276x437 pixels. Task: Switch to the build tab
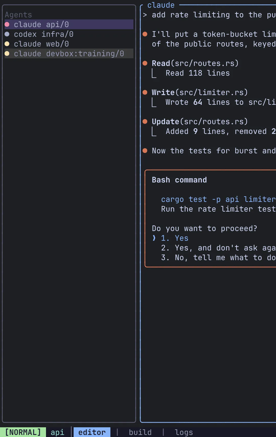coord(140,432)
